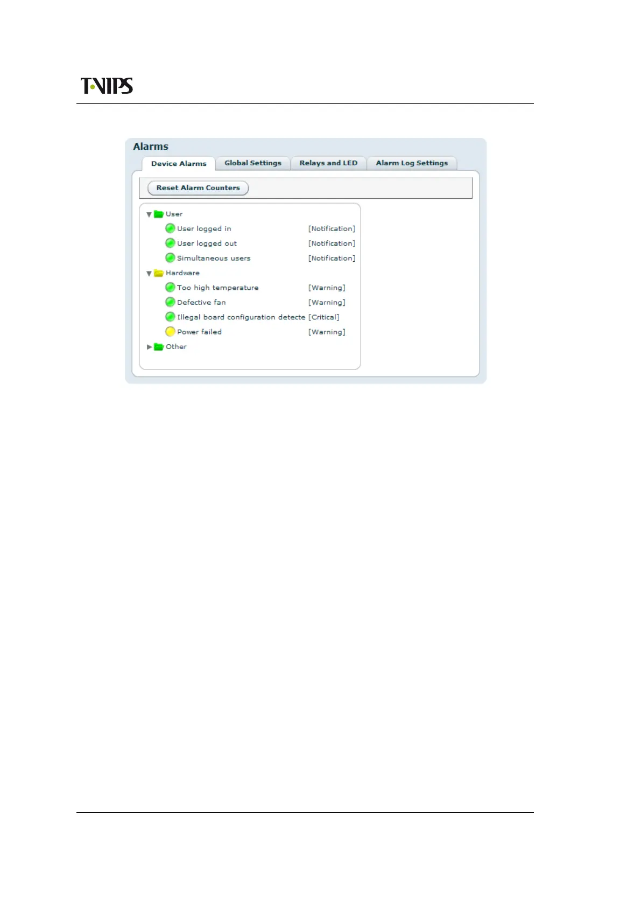The image size is (641, 907).
Task: Click [Notification] next to User logged in
Action: 332,229
